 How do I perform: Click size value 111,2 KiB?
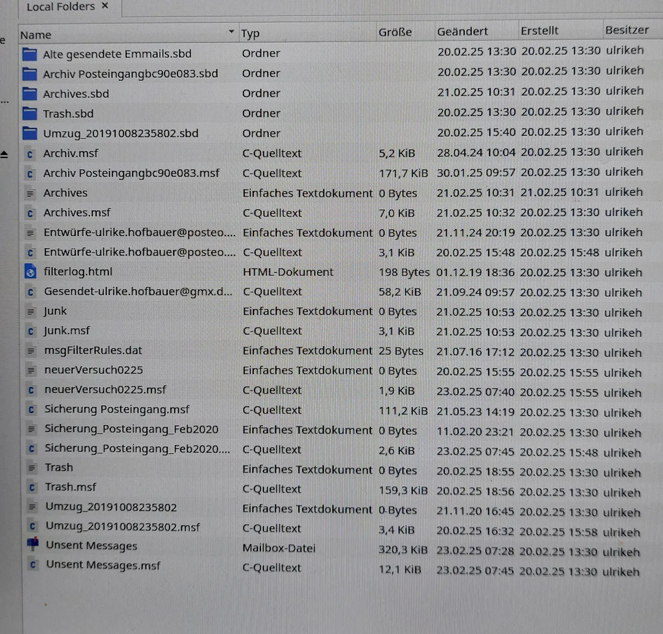point(403,411)
